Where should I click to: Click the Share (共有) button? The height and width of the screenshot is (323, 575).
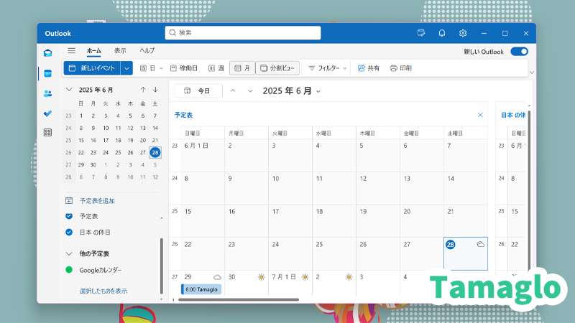coord(369,68)
